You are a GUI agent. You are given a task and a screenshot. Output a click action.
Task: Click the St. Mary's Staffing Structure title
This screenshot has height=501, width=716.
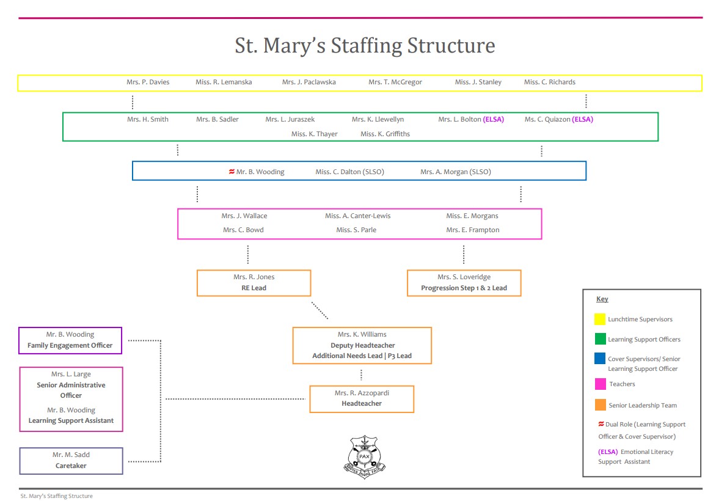365,46
